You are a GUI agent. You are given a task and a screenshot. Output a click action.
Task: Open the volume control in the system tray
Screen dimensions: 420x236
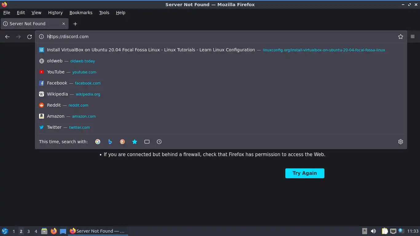(373, 231)
